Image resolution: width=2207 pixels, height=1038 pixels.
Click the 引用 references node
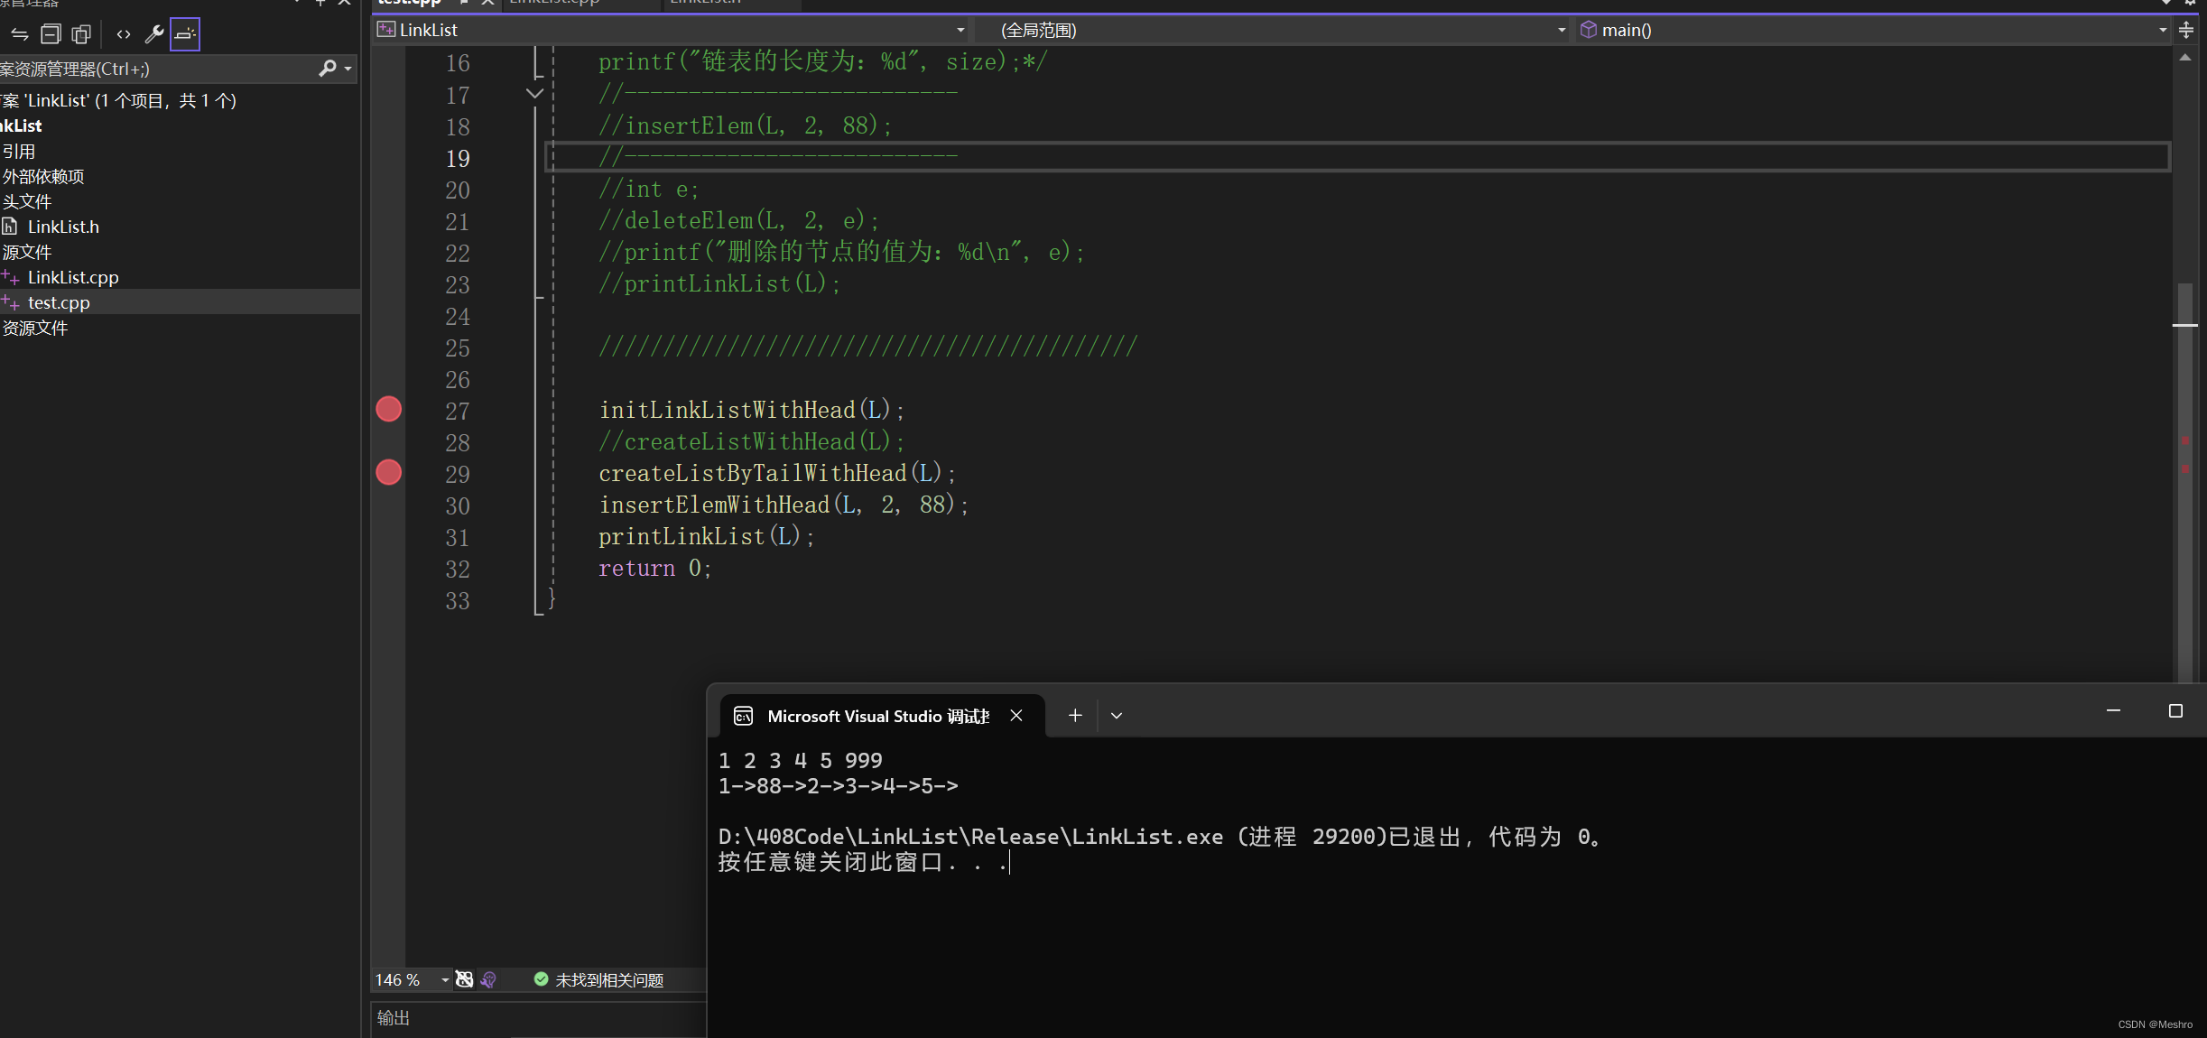(19, 151)
